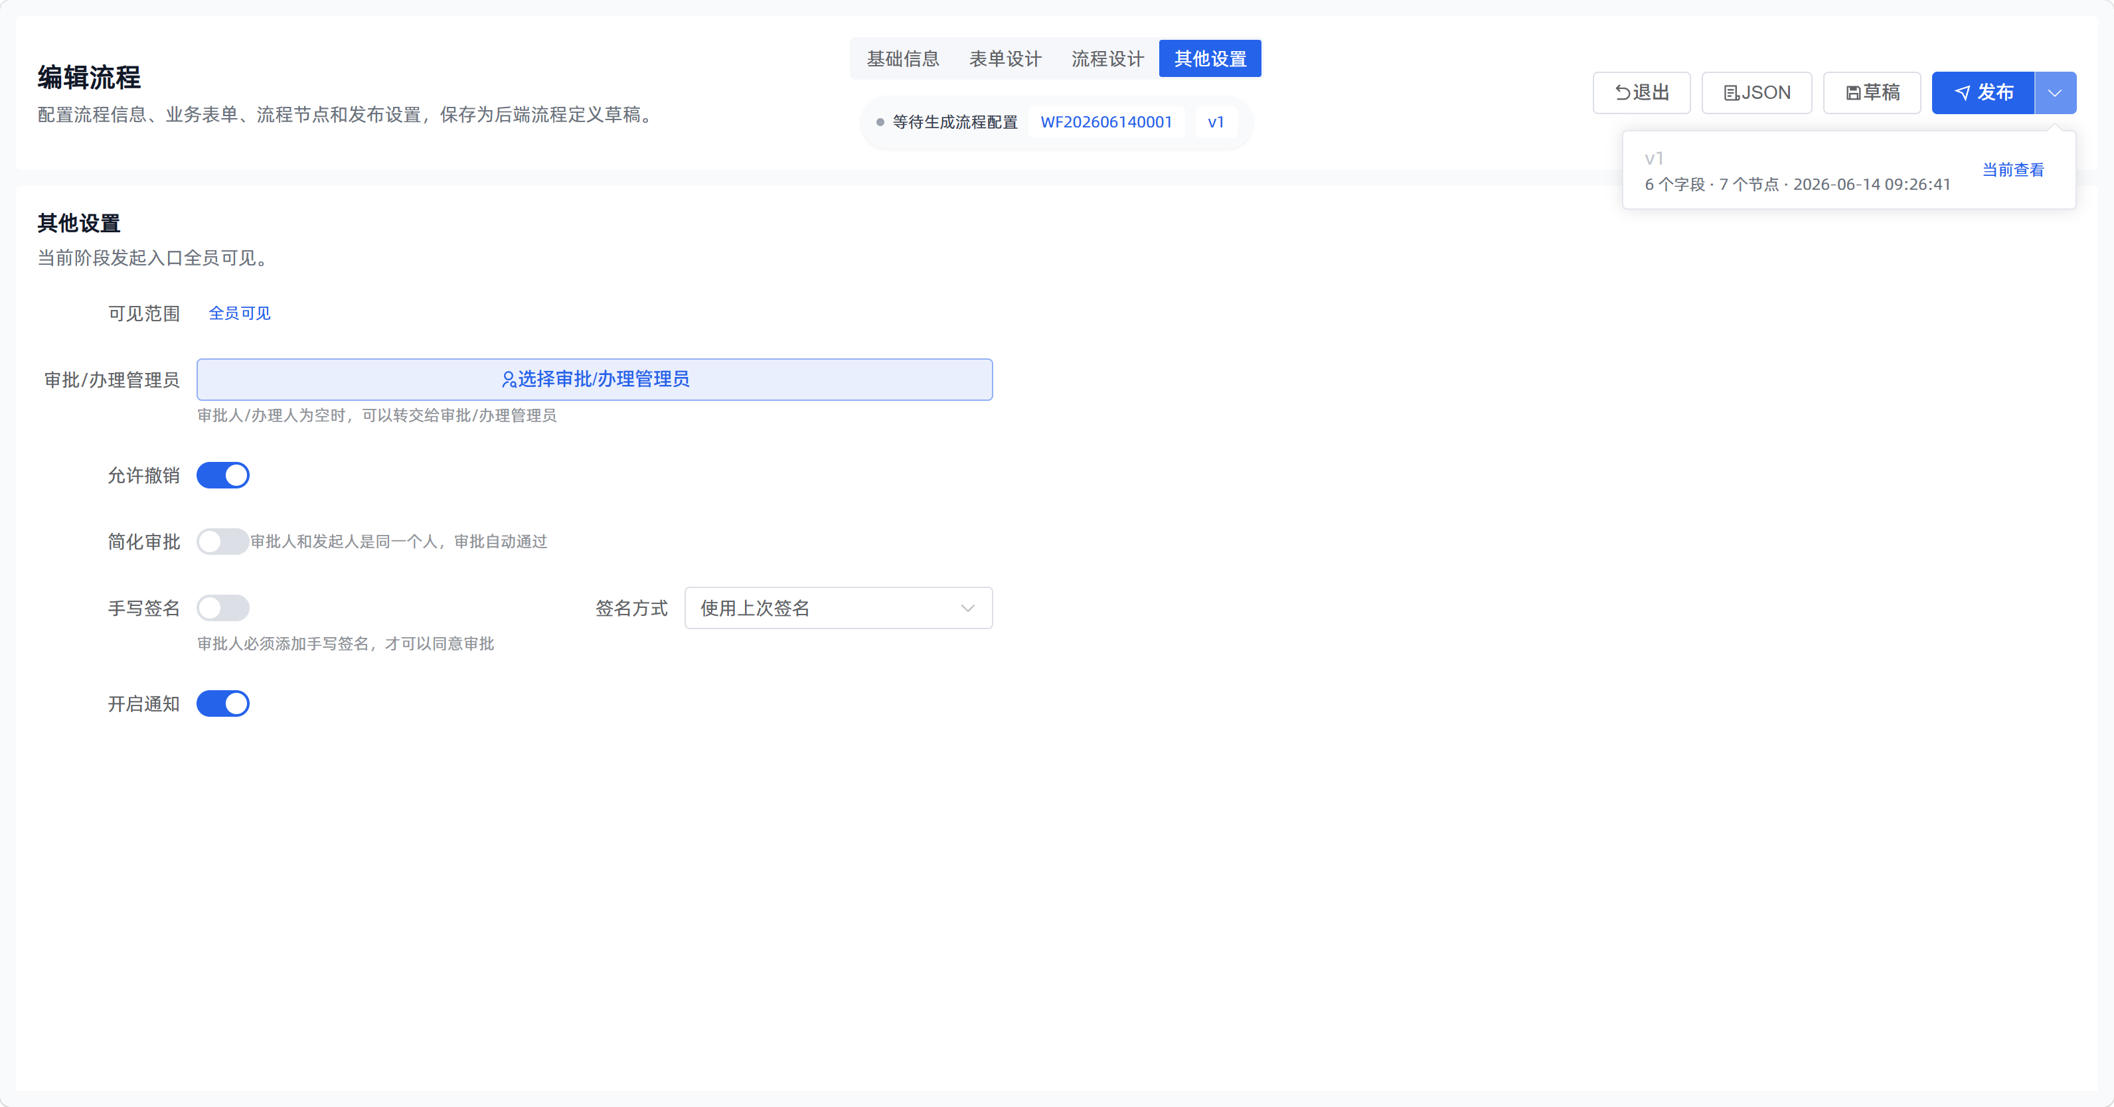Expand the publish version dropdown arrow
This screenshot has height=1107, width=2114.
pos(2055,93)
